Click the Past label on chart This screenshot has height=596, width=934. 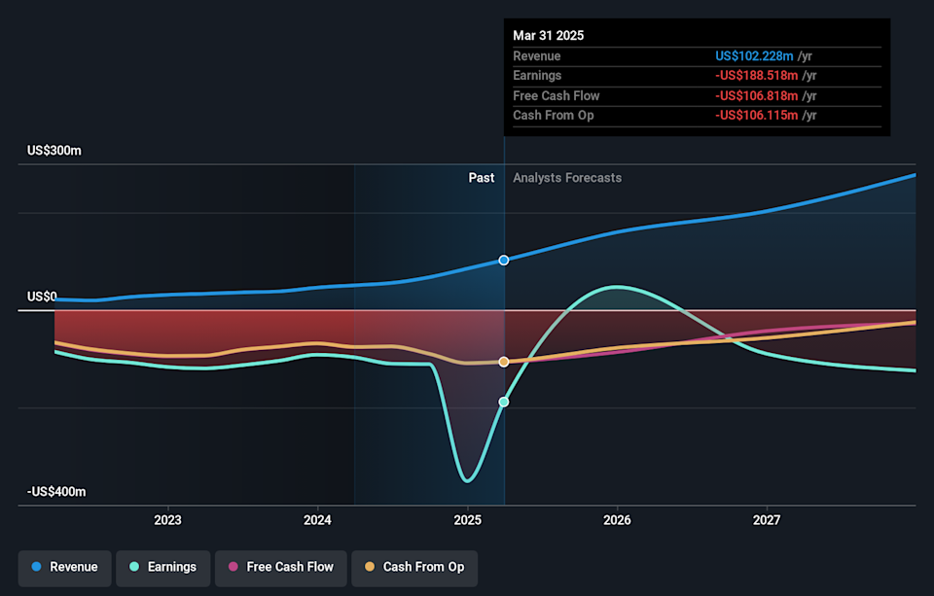(x=481, y=178)
